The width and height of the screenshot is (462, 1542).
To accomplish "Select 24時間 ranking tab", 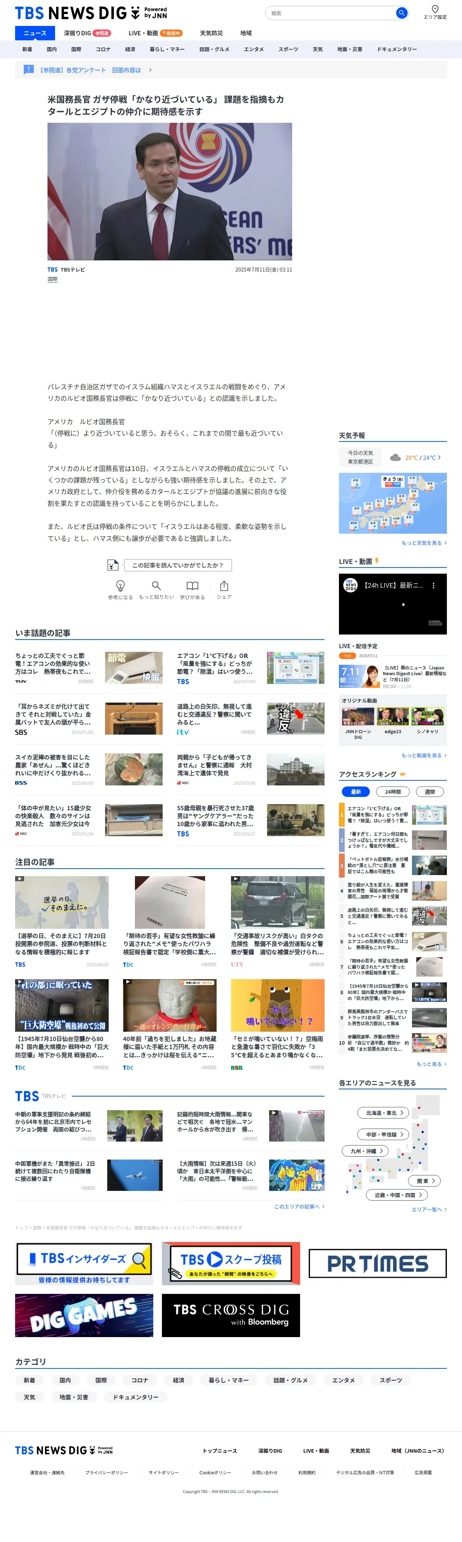I will point(393,792).
